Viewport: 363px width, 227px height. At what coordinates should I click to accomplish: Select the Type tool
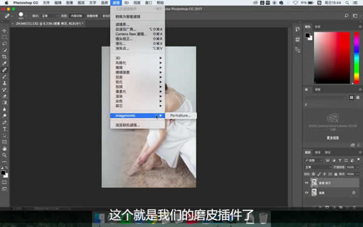click(x=4, y=129)
